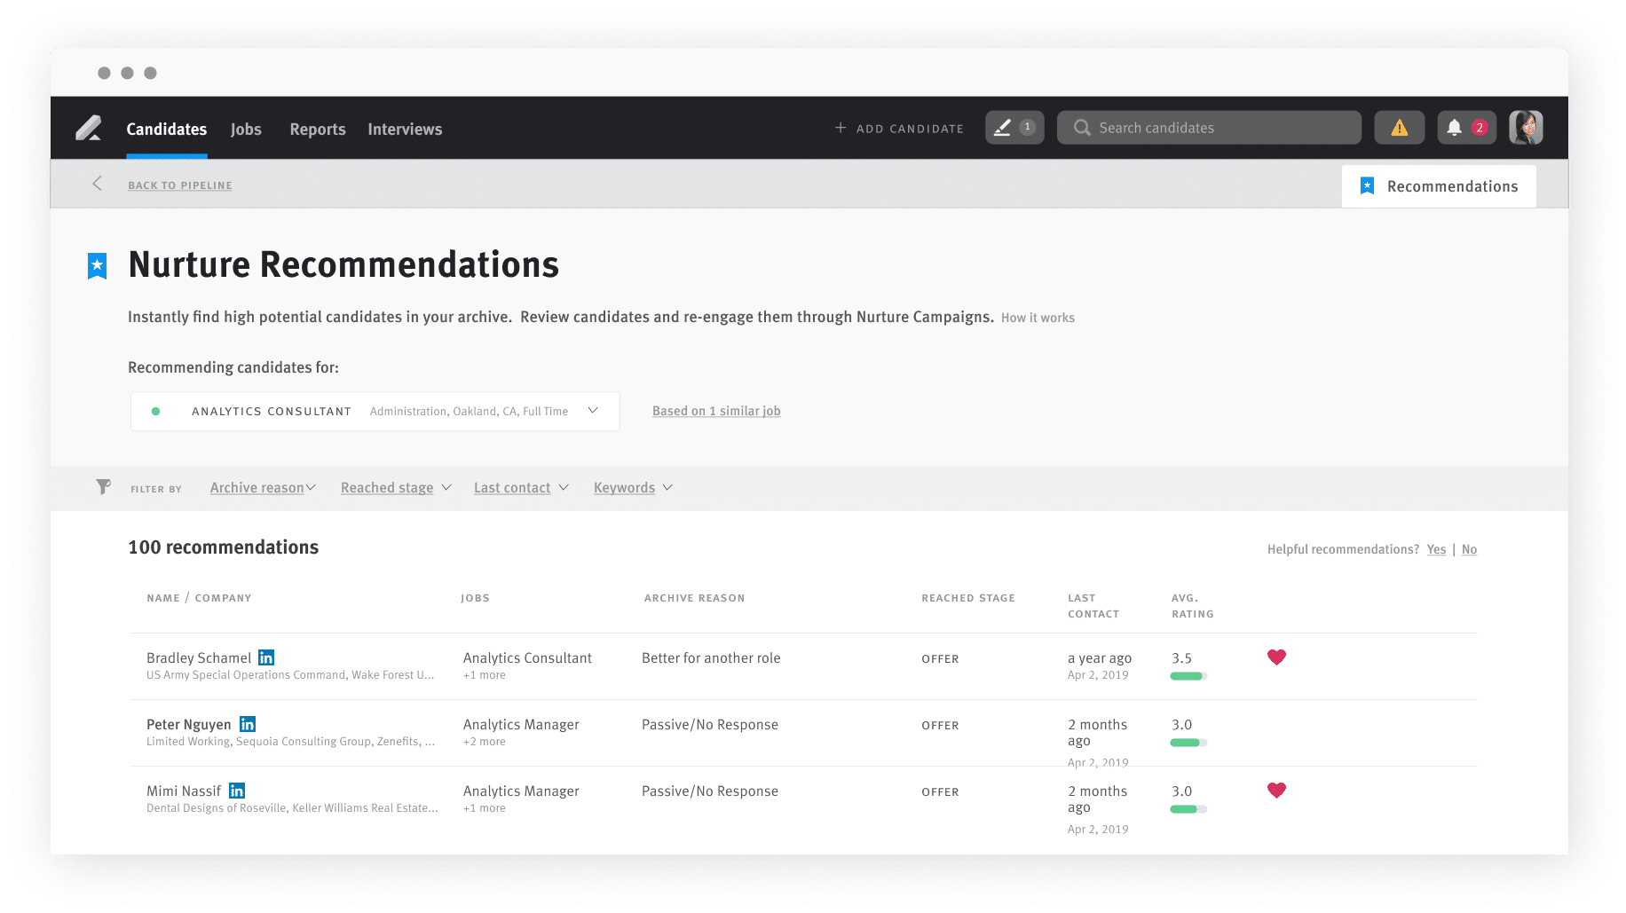Open the Keywords filter
Viewport: 1626px width, 913px height.
point(633,488)
